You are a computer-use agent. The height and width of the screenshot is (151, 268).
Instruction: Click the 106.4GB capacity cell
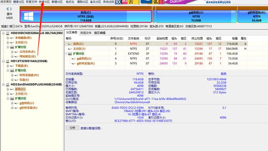pyautogui.click(x=232, y=54)
